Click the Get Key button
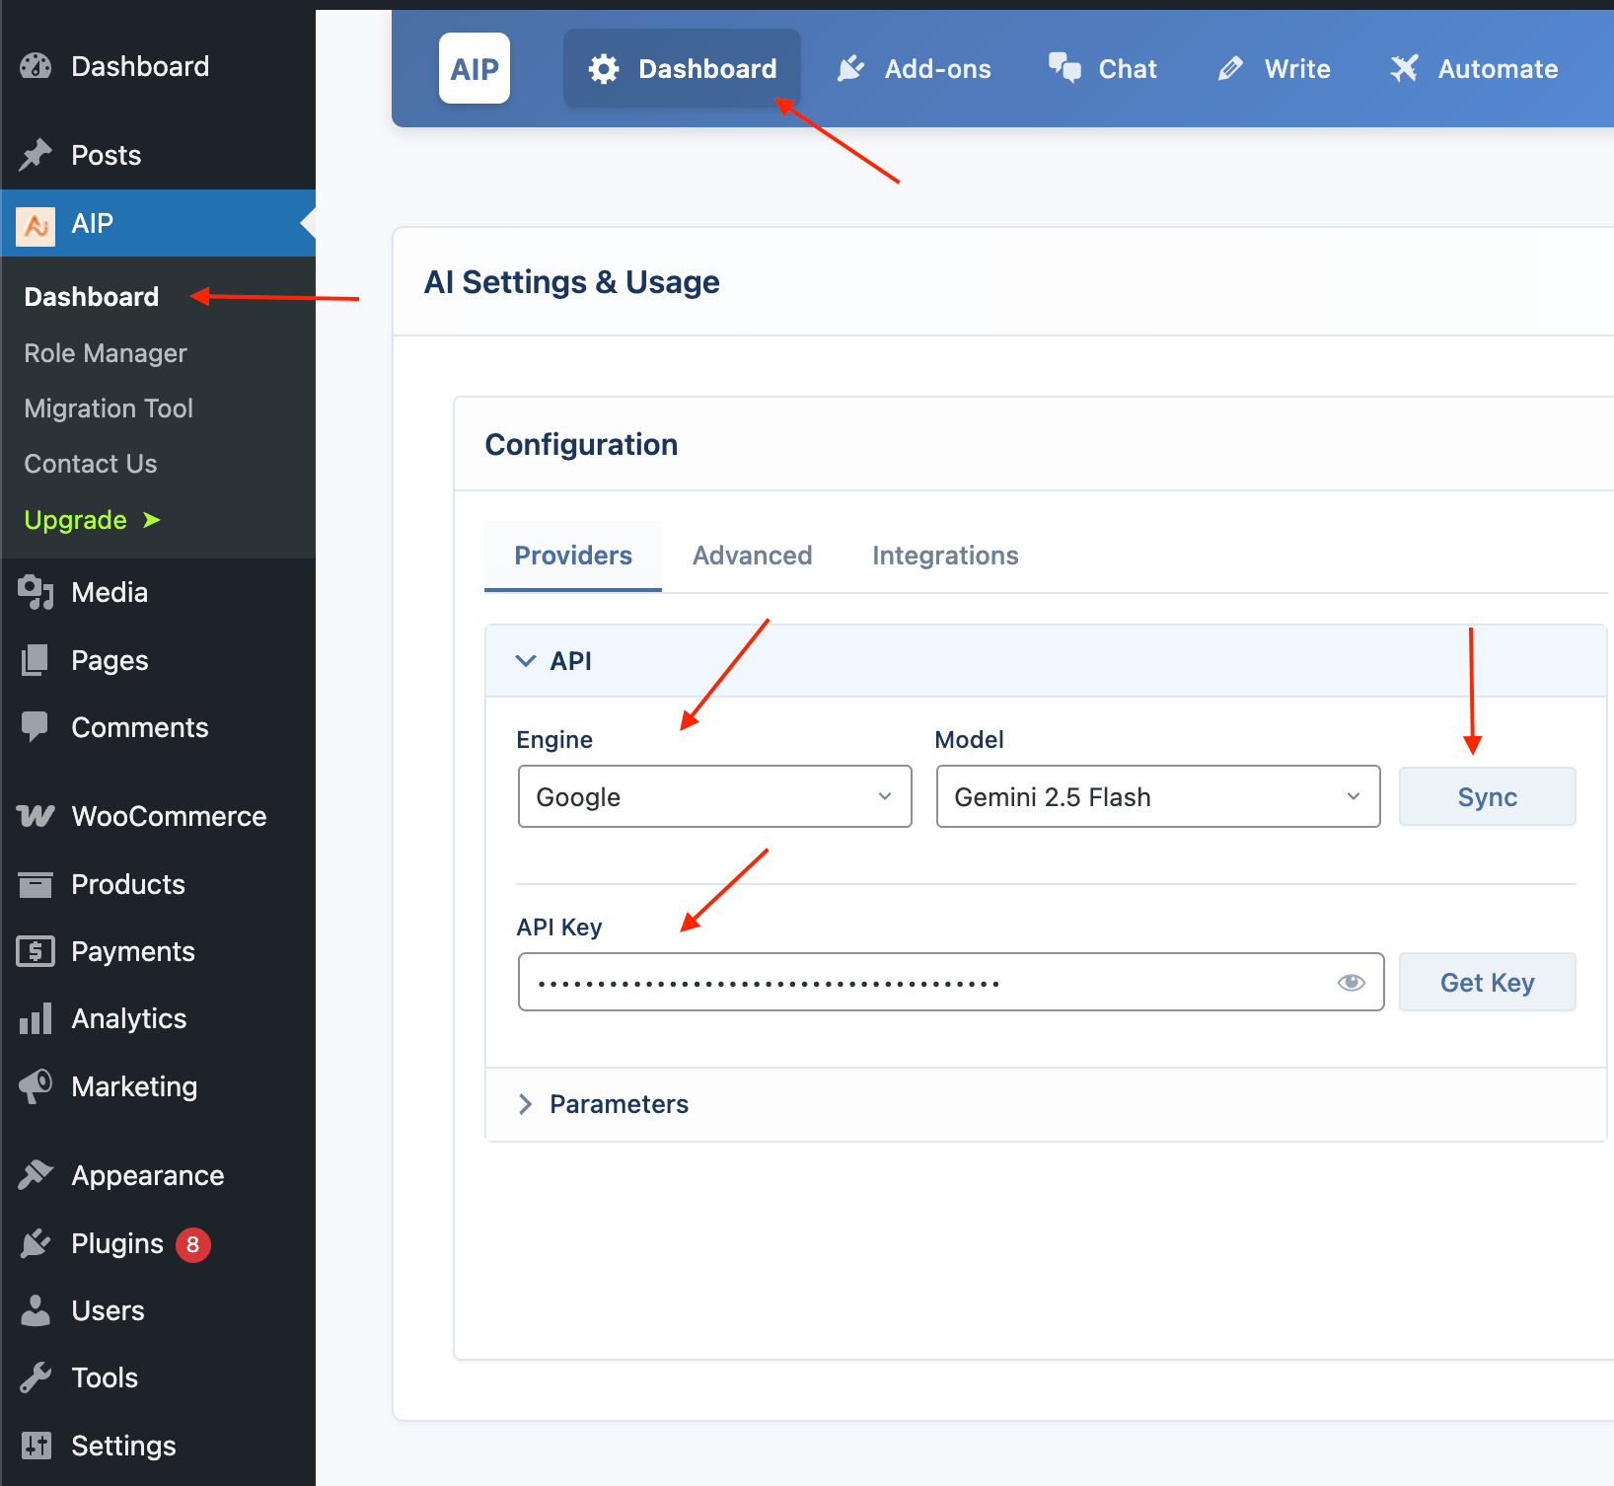The image size is (1614, 1486). pos(1487,982)
